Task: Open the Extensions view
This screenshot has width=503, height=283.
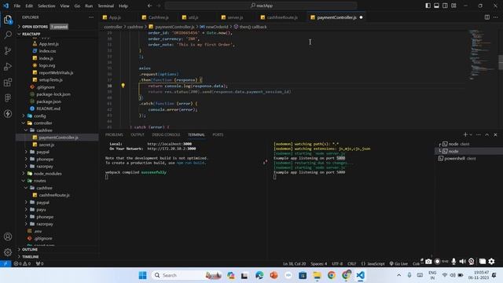Action: [8, 82]
